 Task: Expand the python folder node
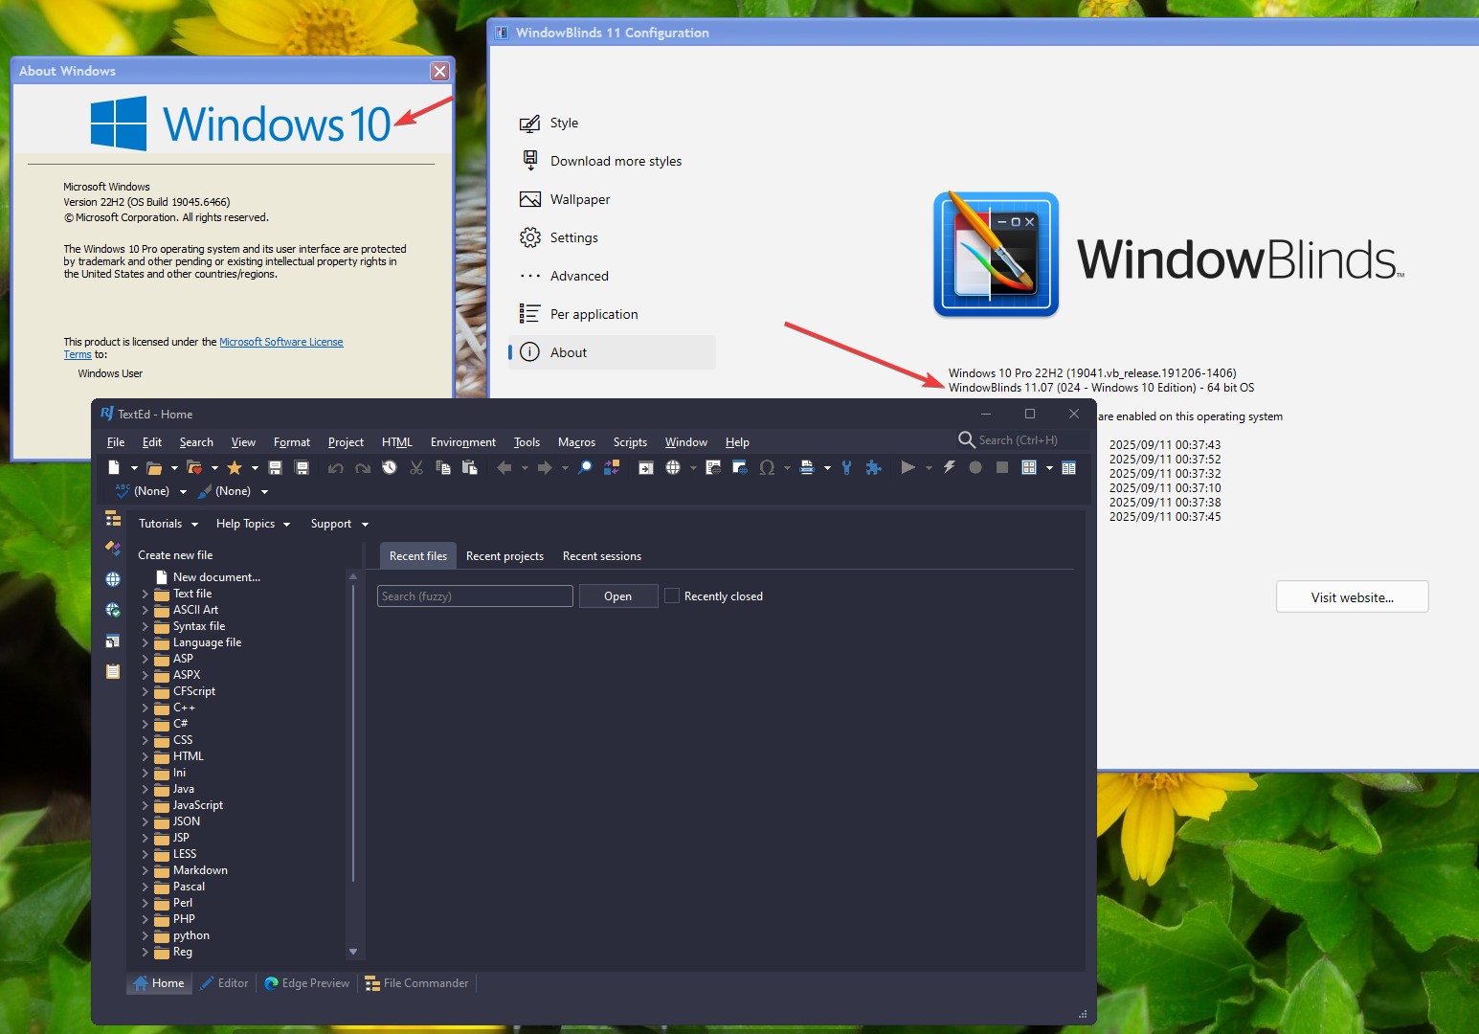[146, 935]
